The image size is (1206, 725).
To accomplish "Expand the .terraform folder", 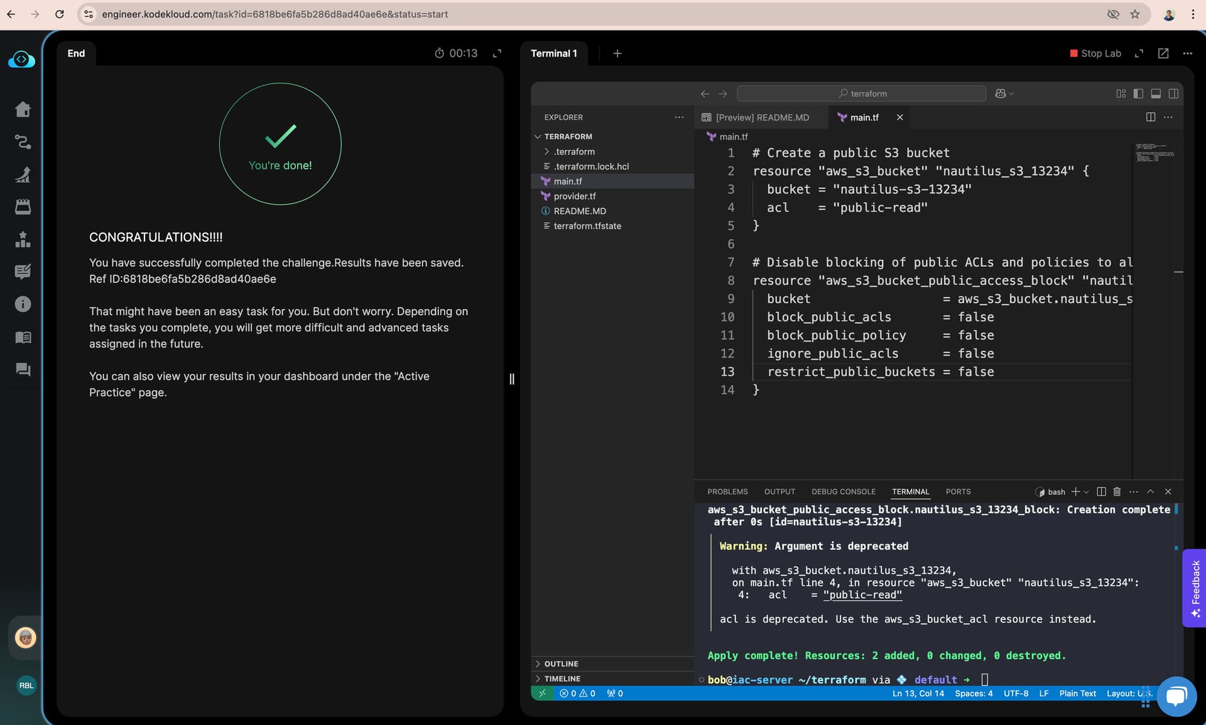I will pyautogui.click(x=574, y=151).
